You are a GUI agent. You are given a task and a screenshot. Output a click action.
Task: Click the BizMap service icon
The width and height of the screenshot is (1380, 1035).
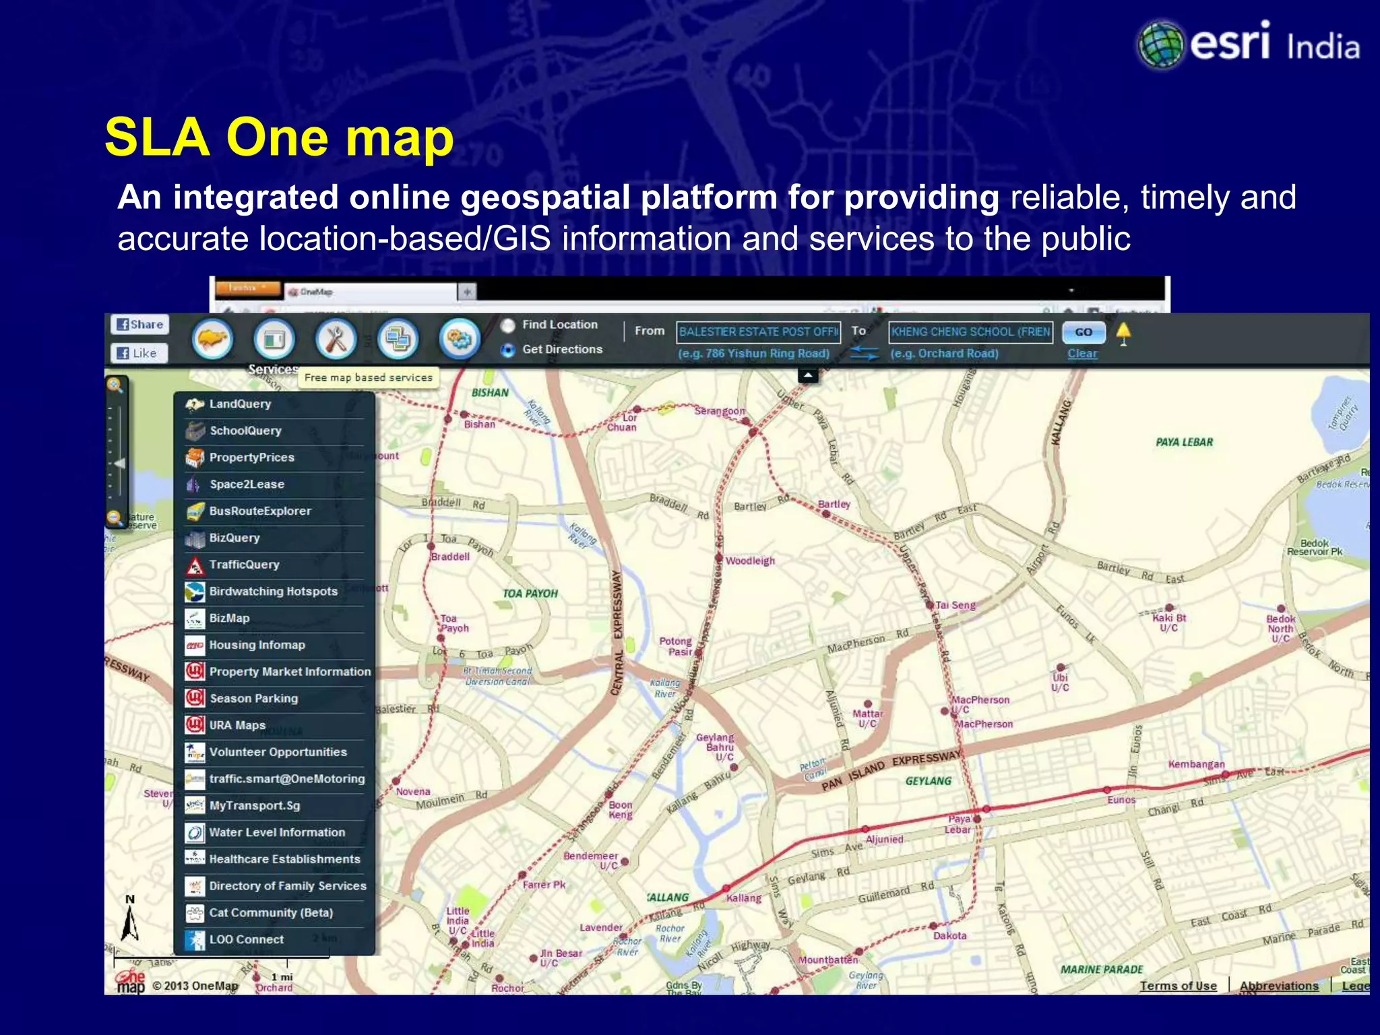[195, 619]
